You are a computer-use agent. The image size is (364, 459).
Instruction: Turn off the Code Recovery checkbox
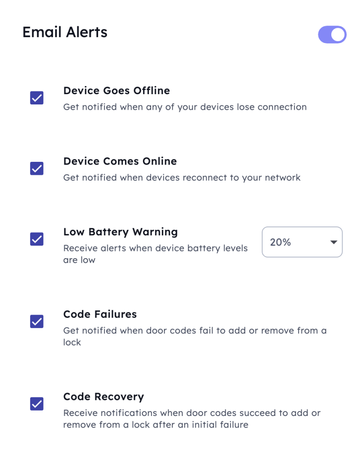coord(36,404)
